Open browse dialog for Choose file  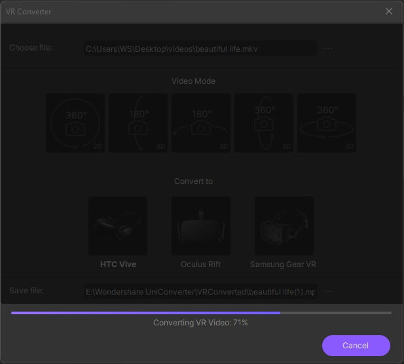click(x=327, y=48)
